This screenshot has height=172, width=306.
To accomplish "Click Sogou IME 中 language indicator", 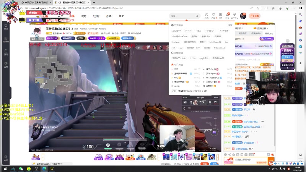I will coord(275,164).
